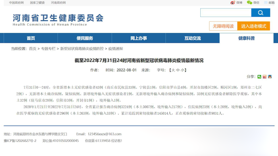Click the 分享: label
Screen dimensions: 278x156
(251, 76)
